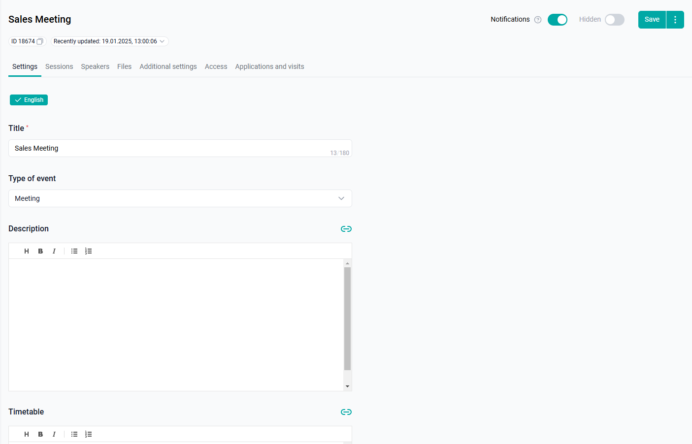Turn off the Notifications switch
The height and width of the screenshot is (444, 692).
[558, 20]
